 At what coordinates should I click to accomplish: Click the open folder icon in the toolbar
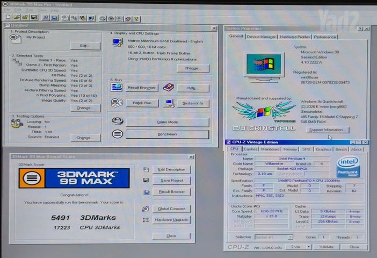click(17, 17)
